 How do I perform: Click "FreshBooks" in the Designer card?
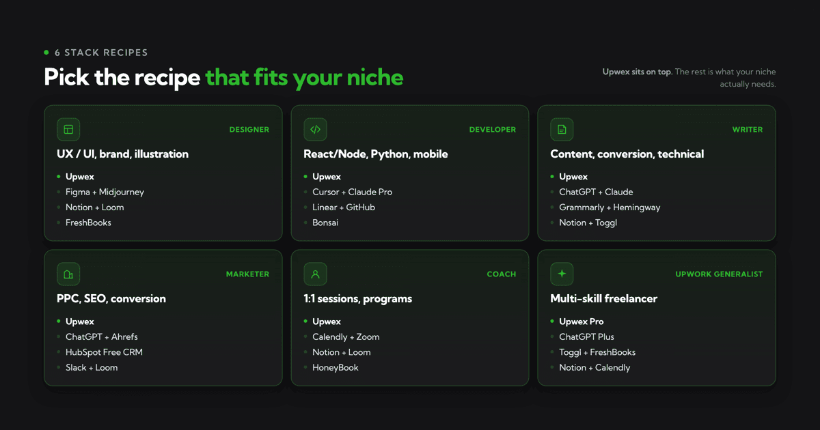[x=88, y=223]
